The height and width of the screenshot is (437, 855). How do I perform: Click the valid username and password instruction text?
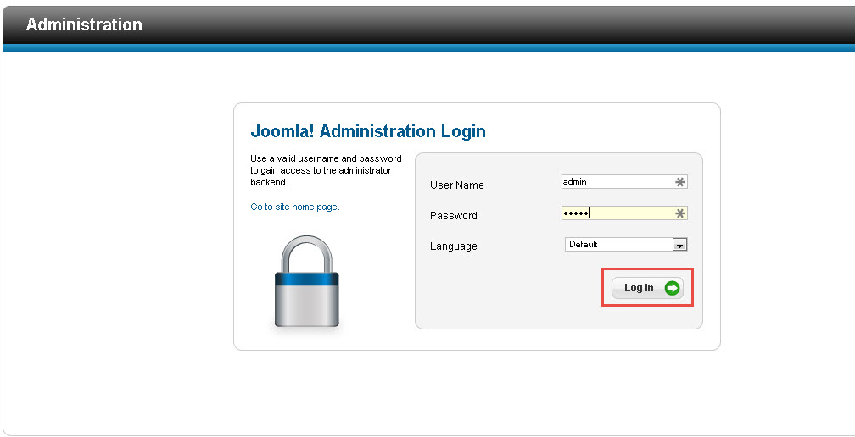pyautogui.click(x=326, y=170)
